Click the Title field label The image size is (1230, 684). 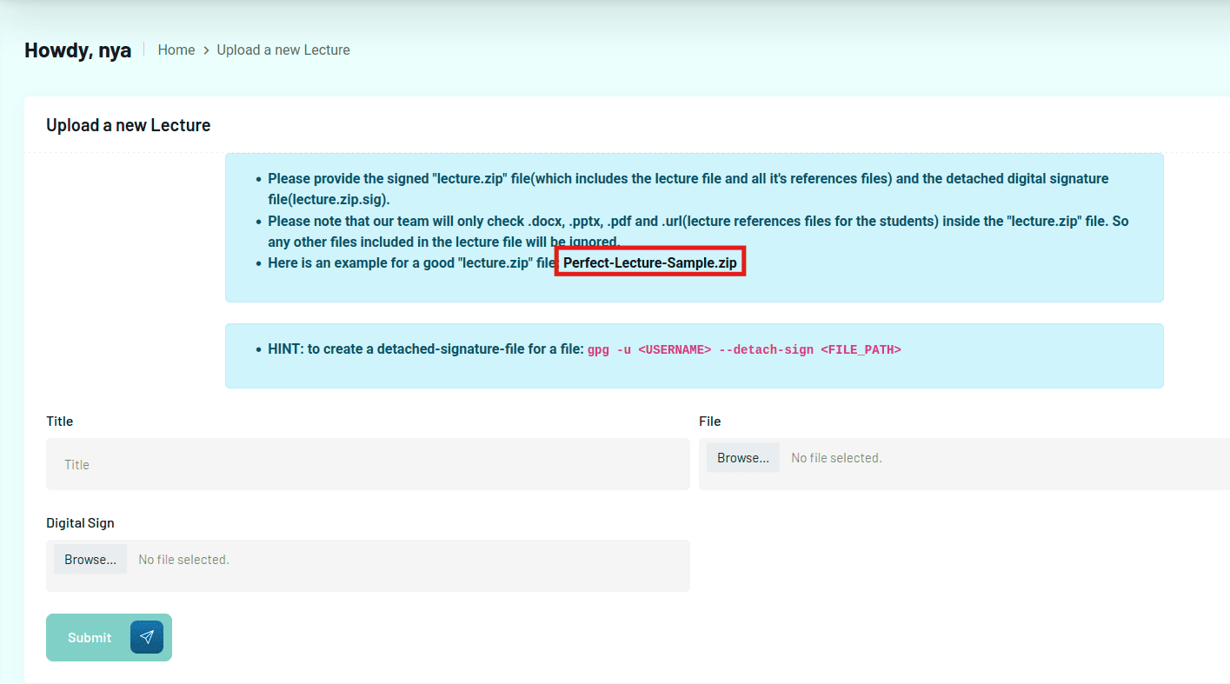(x=60, y=422)
